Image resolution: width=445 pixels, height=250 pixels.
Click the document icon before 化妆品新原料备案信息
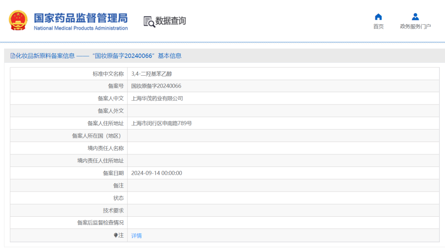pyautogui.click(x=13, y=56)
